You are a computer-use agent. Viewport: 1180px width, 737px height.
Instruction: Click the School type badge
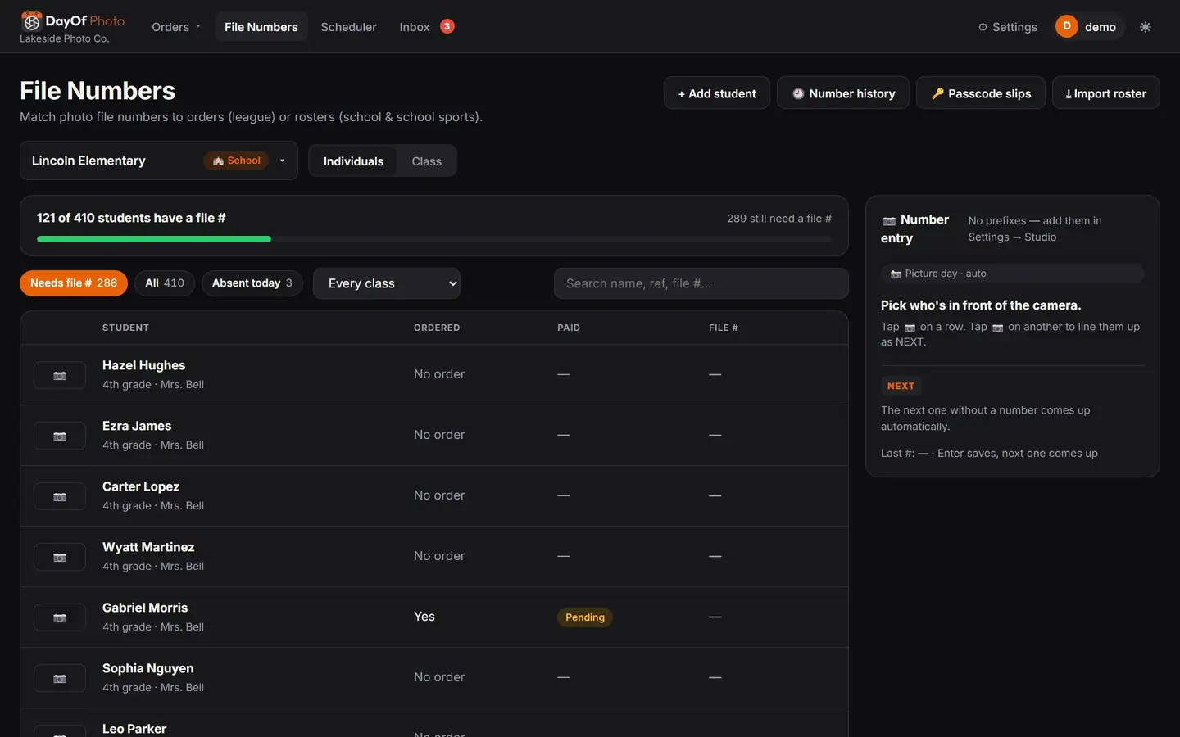[x=236, y=161]
